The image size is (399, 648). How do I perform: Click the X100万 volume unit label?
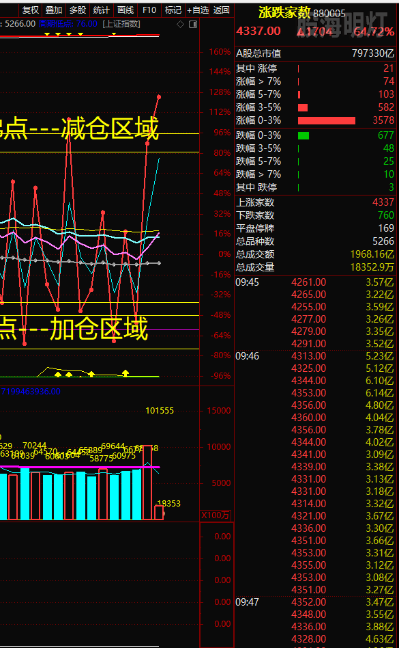(x=215, y=515)
